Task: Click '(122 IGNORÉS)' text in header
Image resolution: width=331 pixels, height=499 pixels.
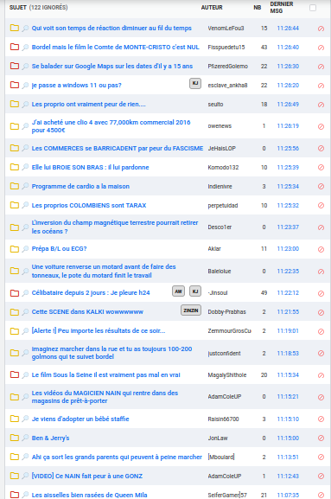Action: [48, 7]
